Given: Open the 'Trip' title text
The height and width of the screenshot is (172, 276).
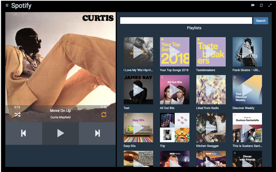Looking at the screenshot, I should point(163,146).
